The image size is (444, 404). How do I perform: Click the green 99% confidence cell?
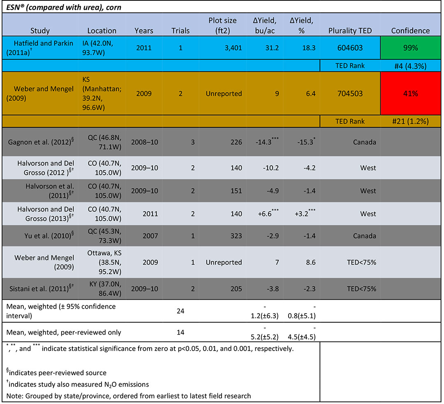[410, 48]
